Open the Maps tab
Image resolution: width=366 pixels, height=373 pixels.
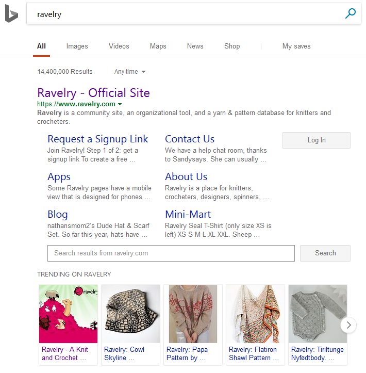(158, 46)
